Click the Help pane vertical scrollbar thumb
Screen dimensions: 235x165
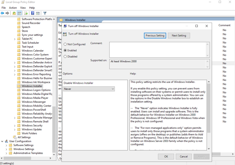point(209,108)
